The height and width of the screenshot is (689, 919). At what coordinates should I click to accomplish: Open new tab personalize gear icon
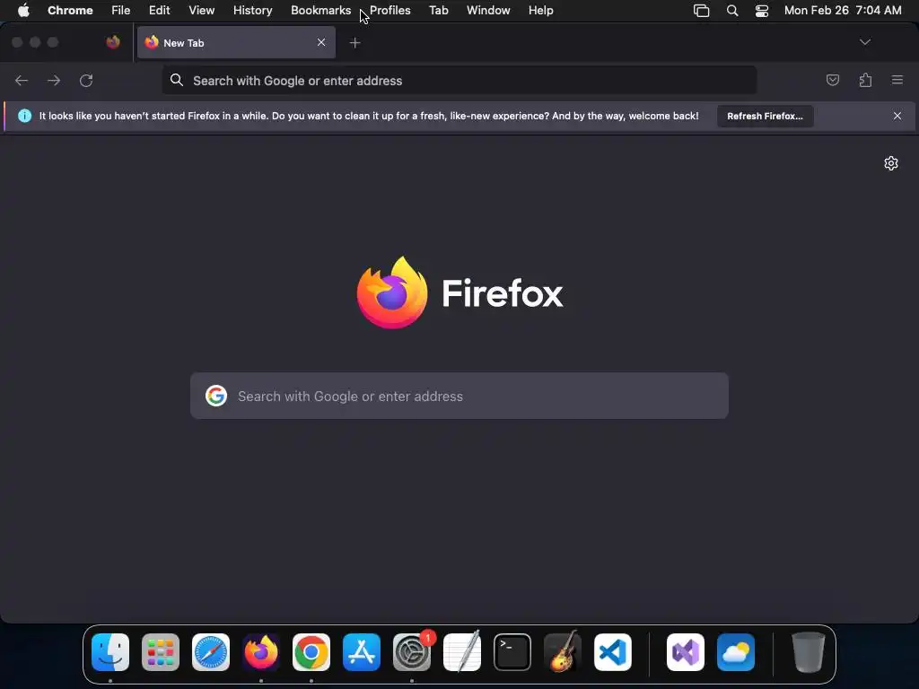[x=891, y=163]
